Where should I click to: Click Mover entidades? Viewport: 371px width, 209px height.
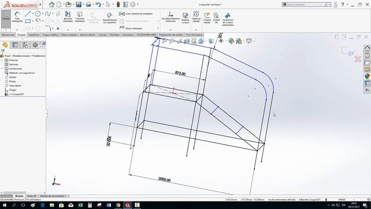tap(131, 28)
